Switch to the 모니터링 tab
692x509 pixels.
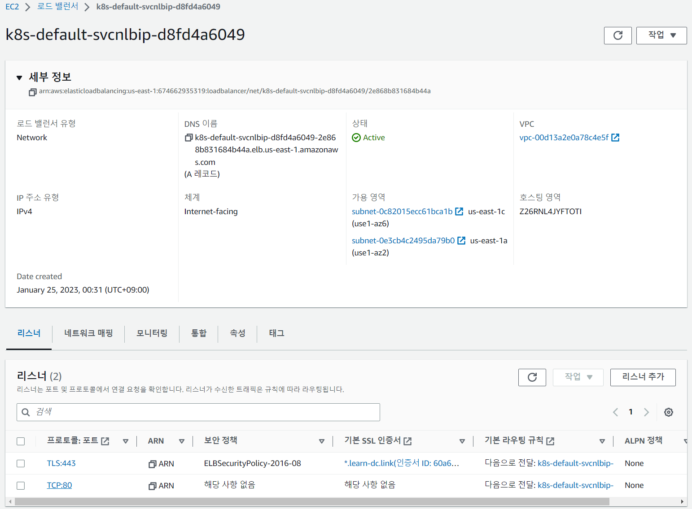(x=152, y=333)
